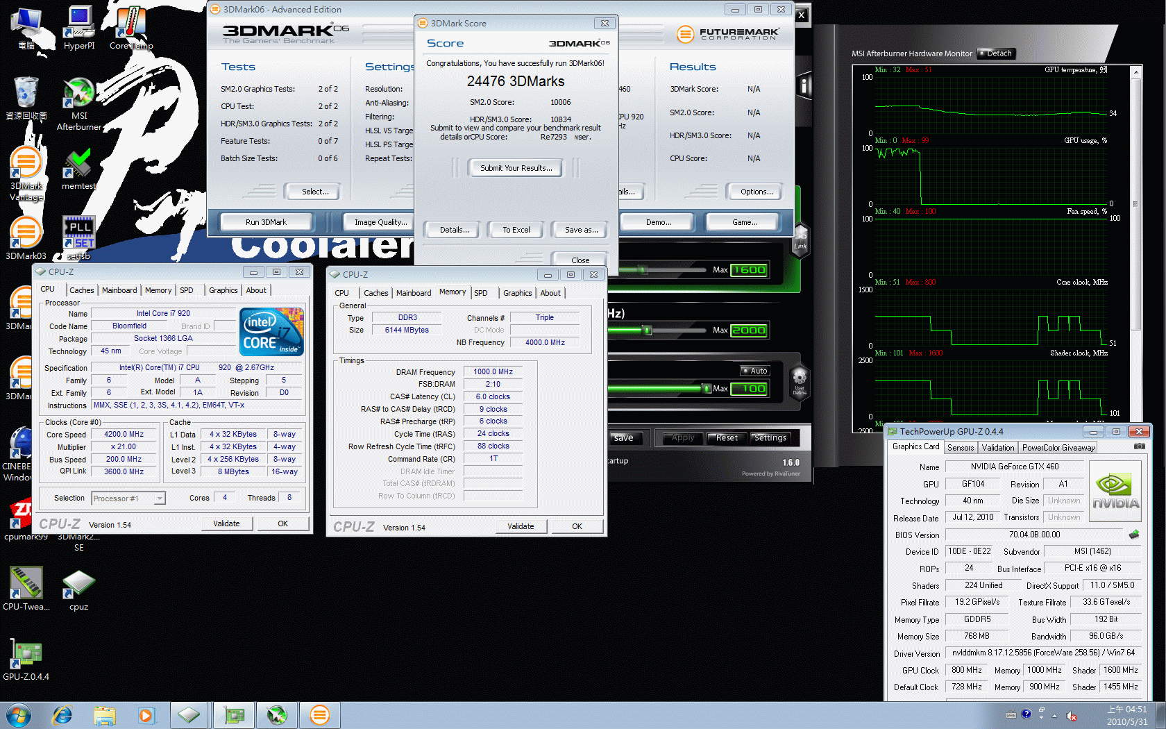Open Windows Media Player on taskbar
The height and width of the screenshot is (729, 1166).
pos(146,714)
